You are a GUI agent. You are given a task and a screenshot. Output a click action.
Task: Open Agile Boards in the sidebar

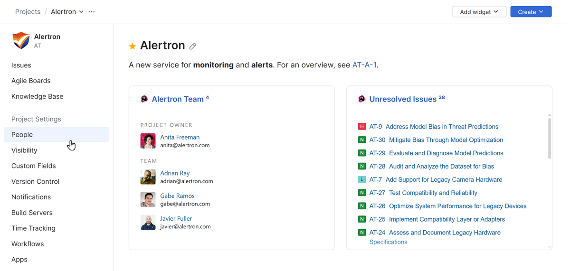tap(31, 81)
